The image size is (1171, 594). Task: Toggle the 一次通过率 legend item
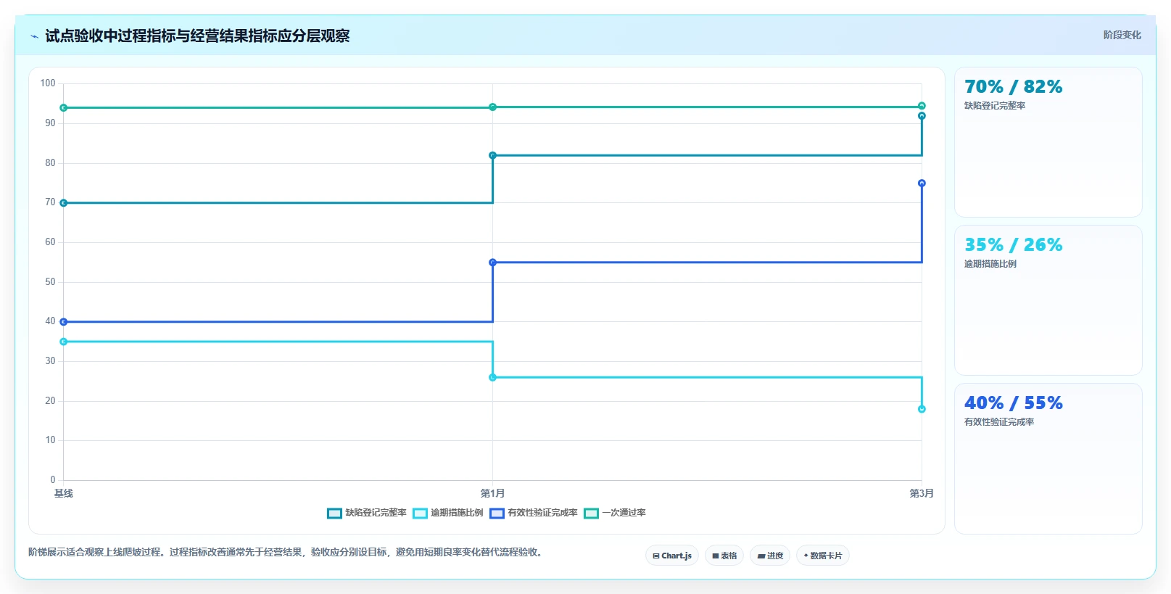615,513
